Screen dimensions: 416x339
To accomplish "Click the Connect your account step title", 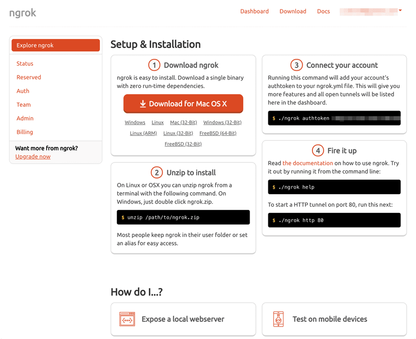I will click(x=342, y=65).
